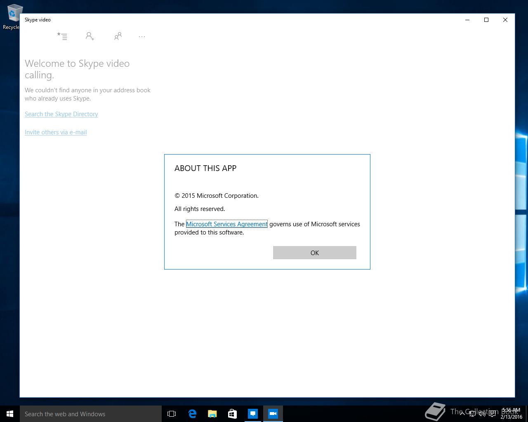Launch Microsoft Edge from the taskbar
The image size is (528, 422).
click(192, 414)
